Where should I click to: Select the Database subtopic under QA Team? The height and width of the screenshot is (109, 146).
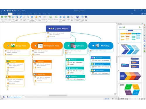[76, 76]
